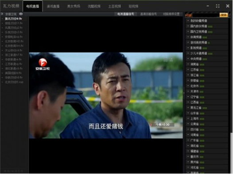Open the 优酷视频 tab
Viewport: 233px width, 174px height.
(x=94, y=6)
